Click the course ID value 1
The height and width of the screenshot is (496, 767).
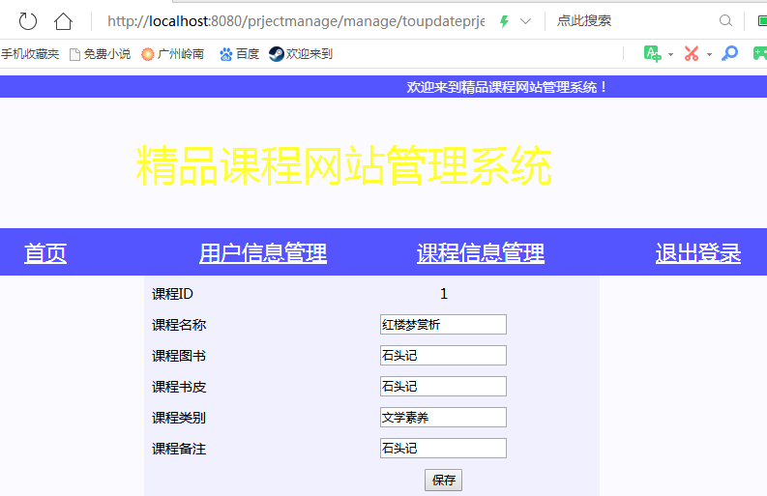tap(444, 294)
